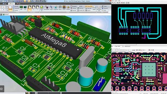The width and height of the screenshot is (167, 94).
Task: Click the Edit Short Cuts button
Action: (x=99, y=8)
